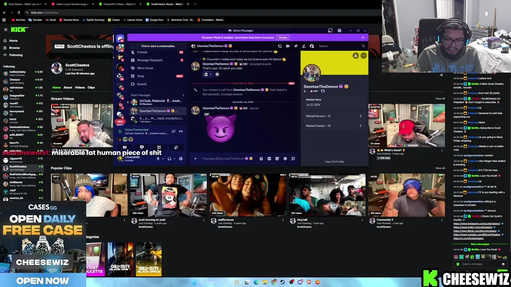Hide the Discord user profile panel
Viewport: 511px width, 287px height.
[x=311, y=46]
